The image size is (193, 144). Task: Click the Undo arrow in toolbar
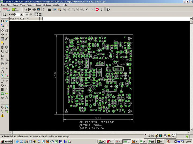87,9
